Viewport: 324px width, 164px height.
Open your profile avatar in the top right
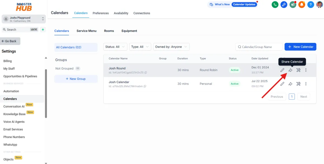tap(319, 4)
